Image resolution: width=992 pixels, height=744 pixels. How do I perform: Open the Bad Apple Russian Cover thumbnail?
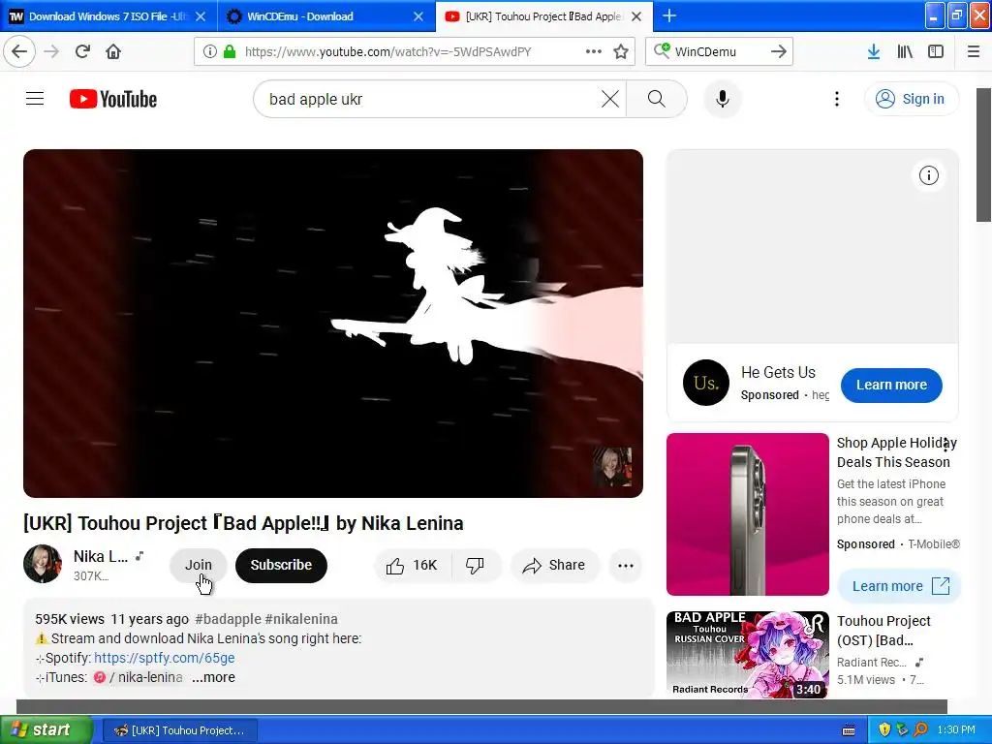(747, 654)
